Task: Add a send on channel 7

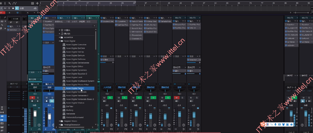Action: click(127, 56)
